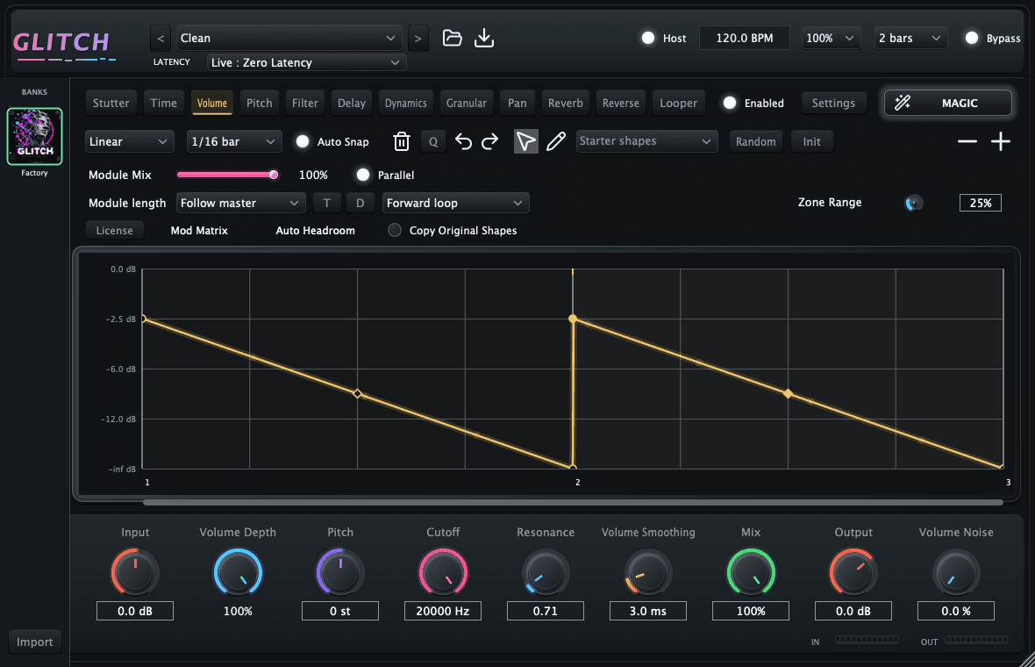Click the GLITCH logo
This screenshot has height=667, width=1035.
pos(63,45)
